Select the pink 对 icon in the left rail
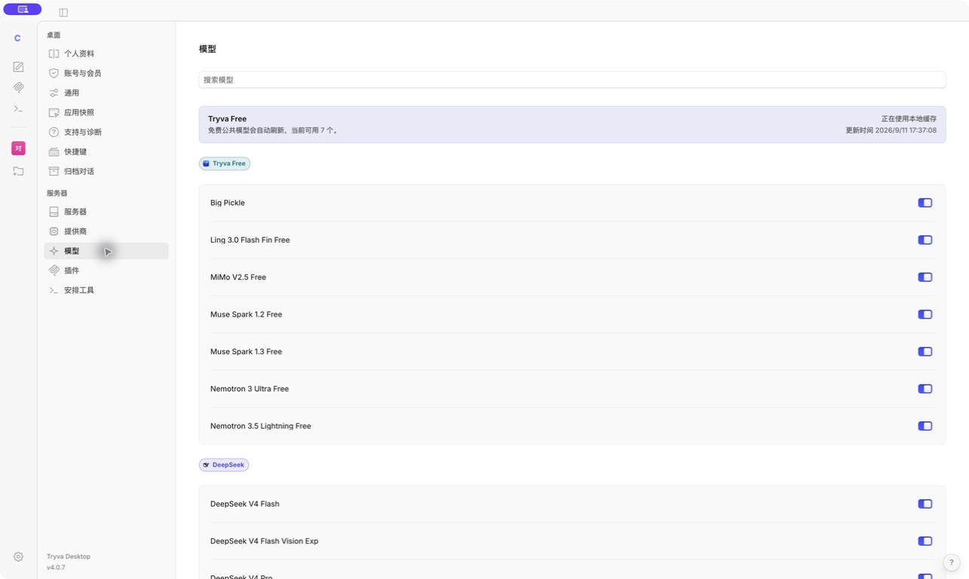The width and height of the screenshot is (969, 579). coord(18,149)
